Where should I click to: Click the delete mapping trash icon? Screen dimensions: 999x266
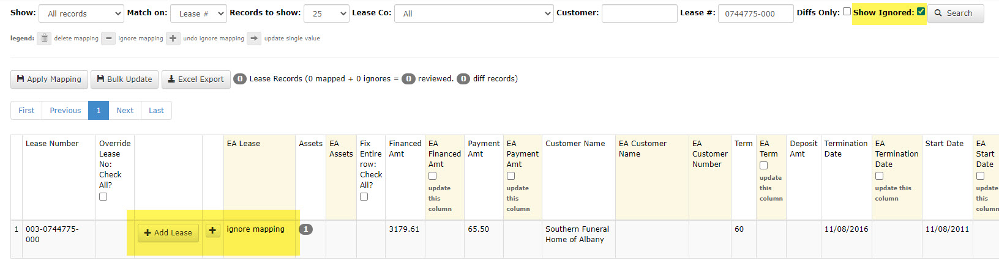44,38
